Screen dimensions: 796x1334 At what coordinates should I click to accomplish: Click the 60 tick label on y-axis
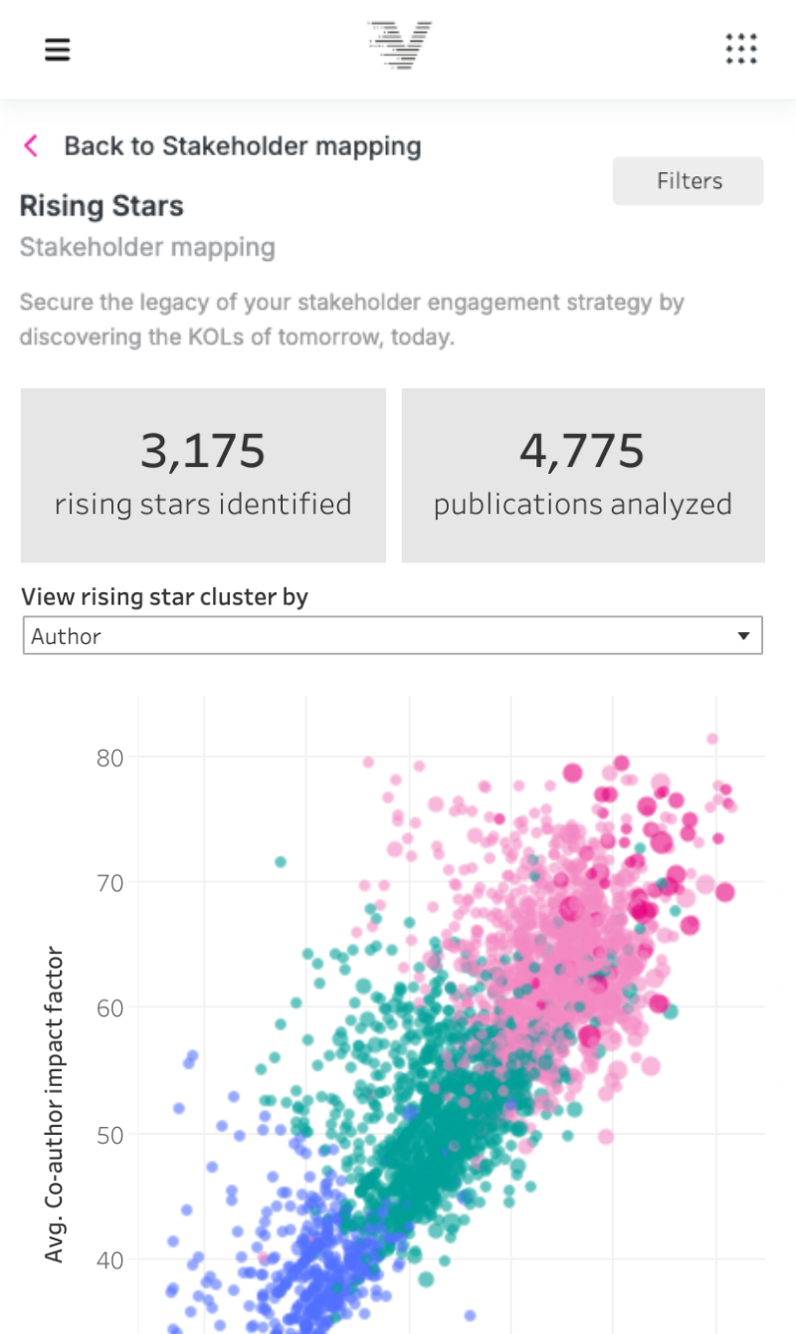coord(111,1008)
